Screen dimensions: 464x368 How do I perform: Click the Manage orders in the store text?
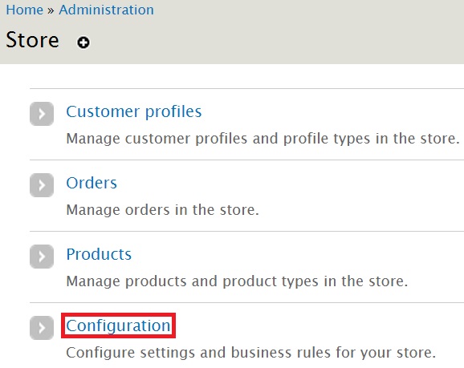(162, 209)
